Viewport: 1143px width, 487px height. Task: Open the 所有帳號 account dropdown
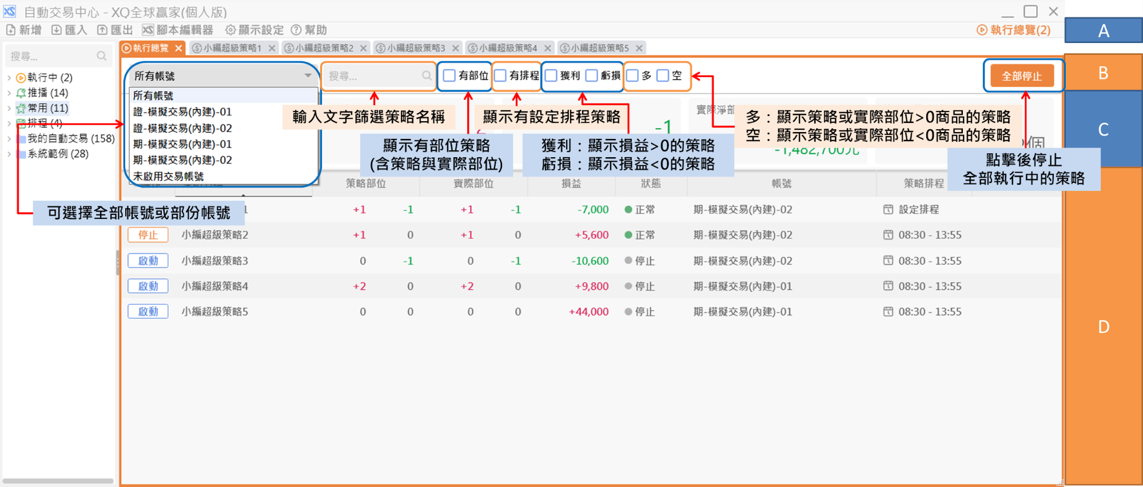tap(222, 75)
